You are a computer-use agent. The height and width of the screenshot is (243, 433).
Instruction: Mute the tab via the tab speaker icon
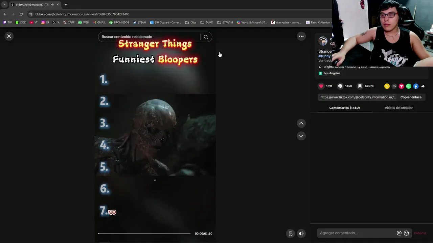tap(52, 5)
